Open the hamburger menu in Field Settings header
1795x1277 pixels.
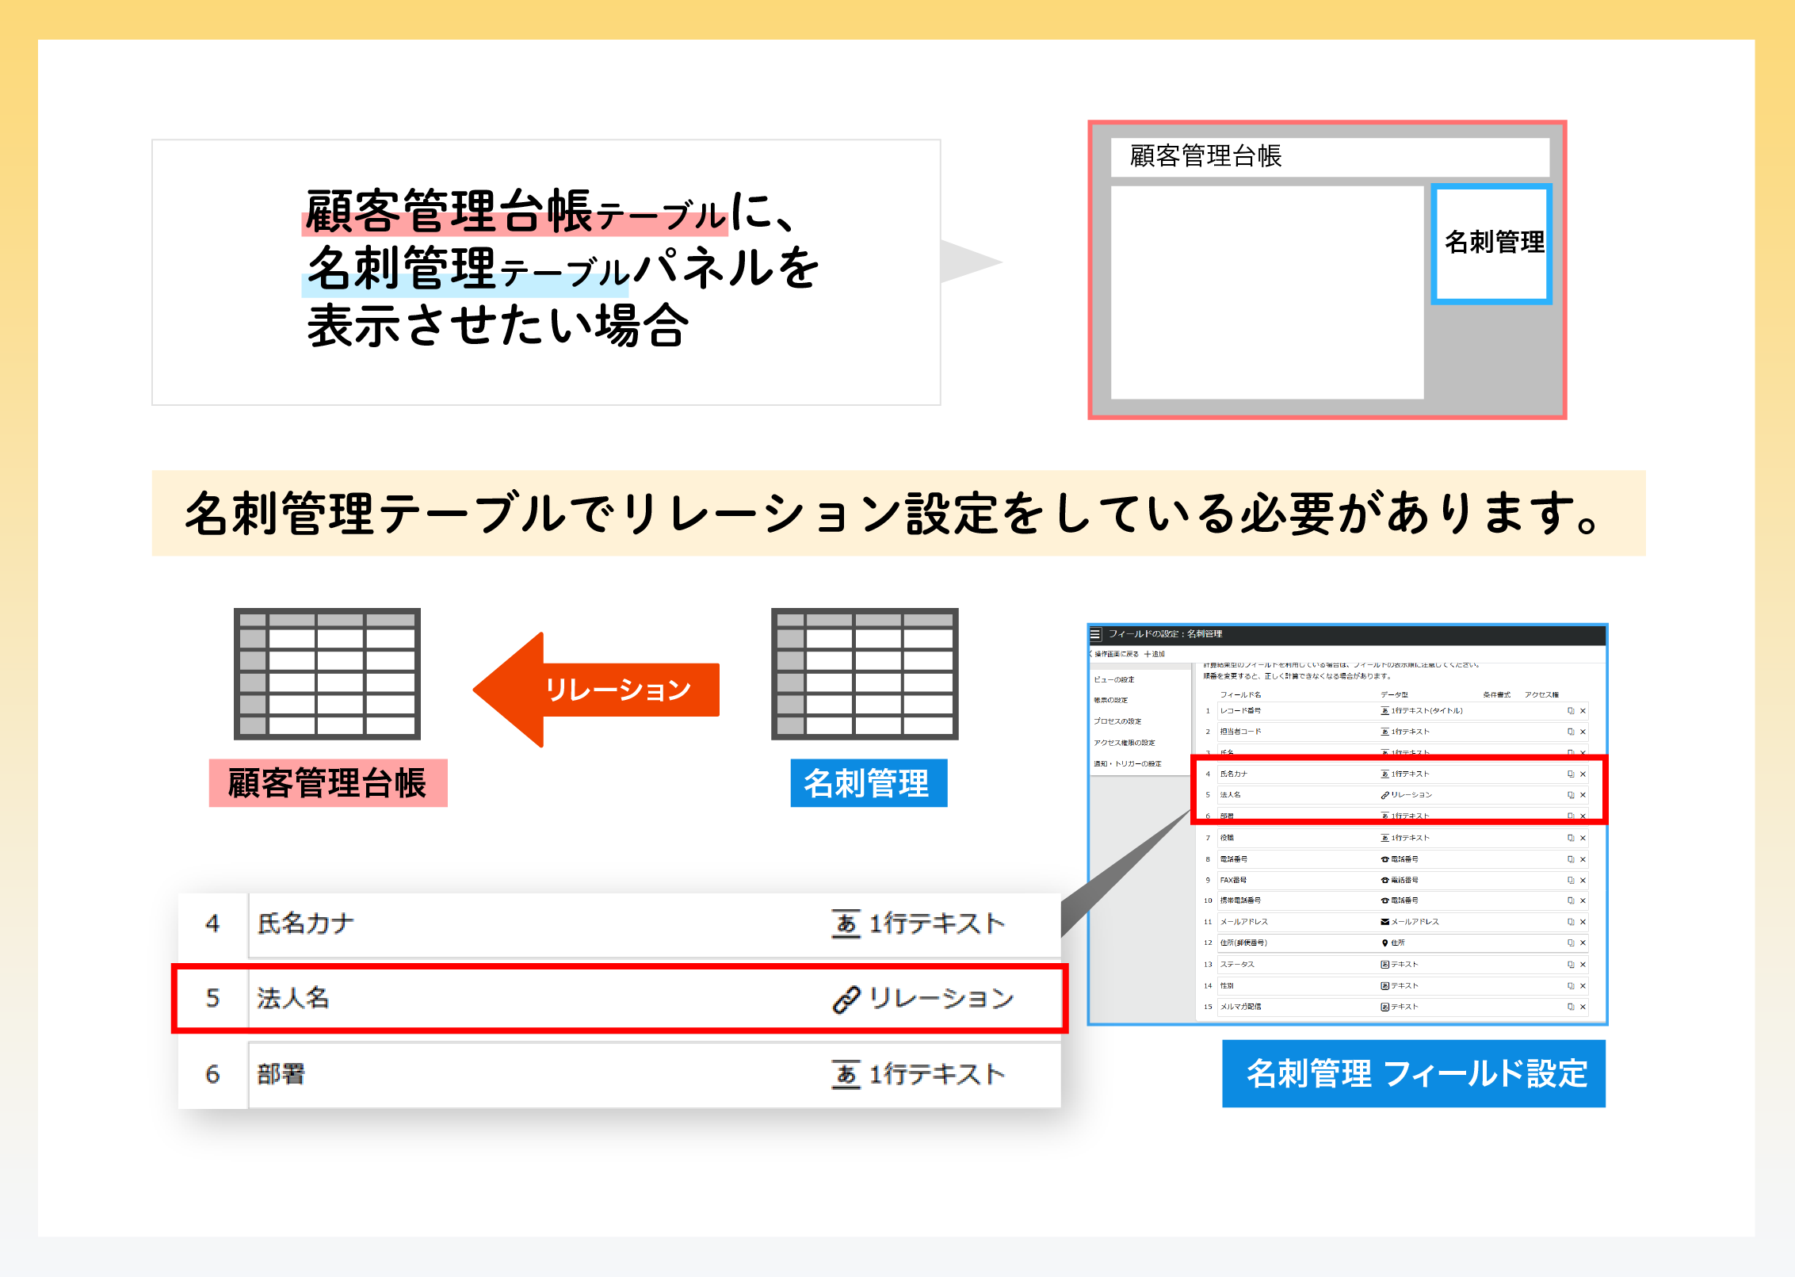1096,634
